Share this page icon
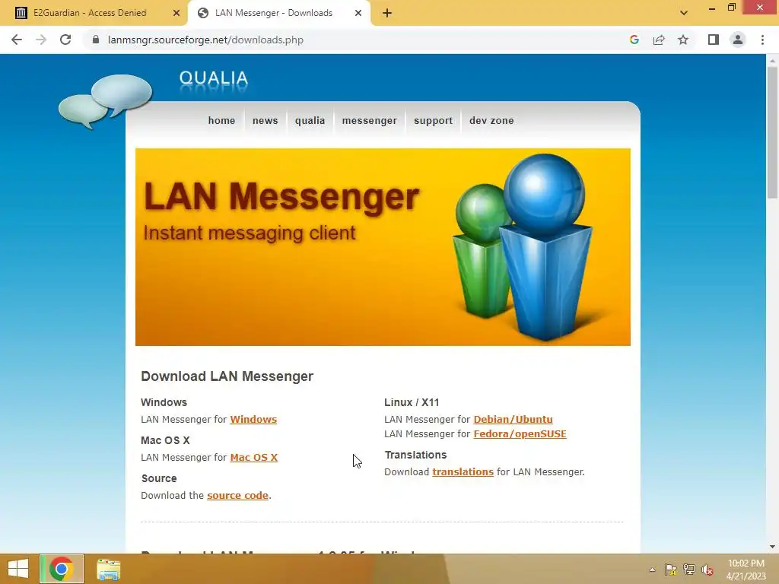Image resolution: width=779 pixels, height=584 pixels. [x=659, y=40]
